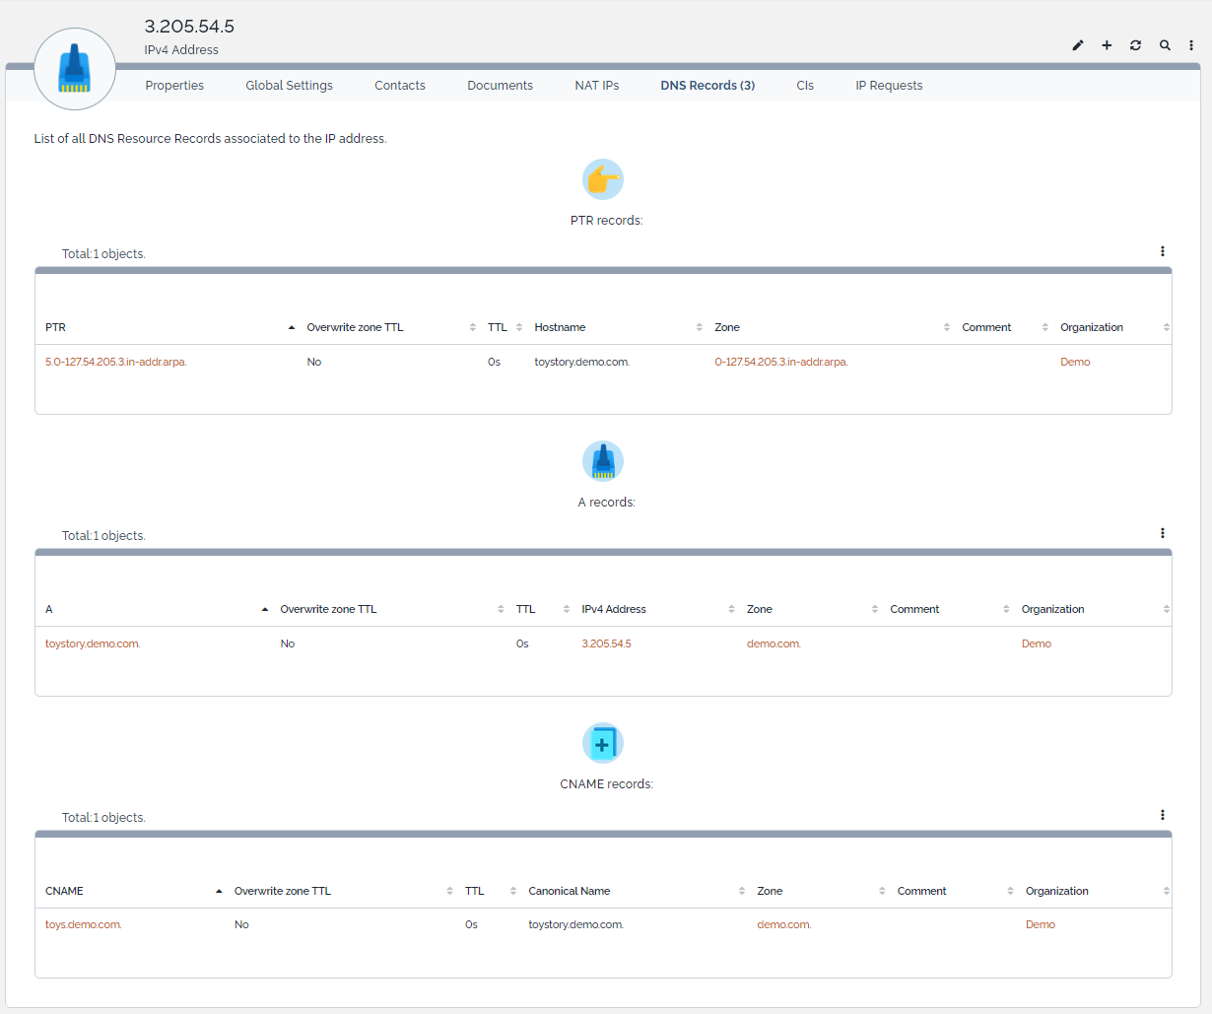The image size is (1212, 1014).
Task: Sort PTR table by Hostname column
Action: coord(560,327)
